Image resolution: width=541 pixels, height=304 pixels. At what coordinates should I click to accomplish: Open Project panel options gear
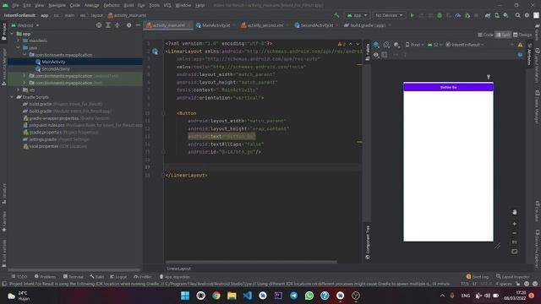pos(129,25)
